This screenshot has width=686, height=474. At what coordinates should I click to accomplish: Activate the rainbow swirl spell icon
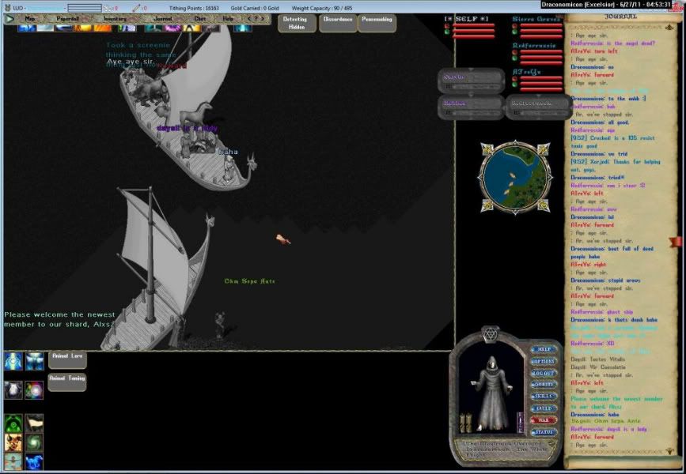pos(34,390)
